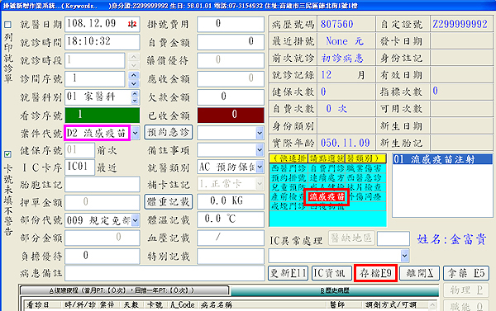Open the dropdown beside 預約急診
Screen dimensions: 496x311
pyautogui.click(x=260, y=133)
